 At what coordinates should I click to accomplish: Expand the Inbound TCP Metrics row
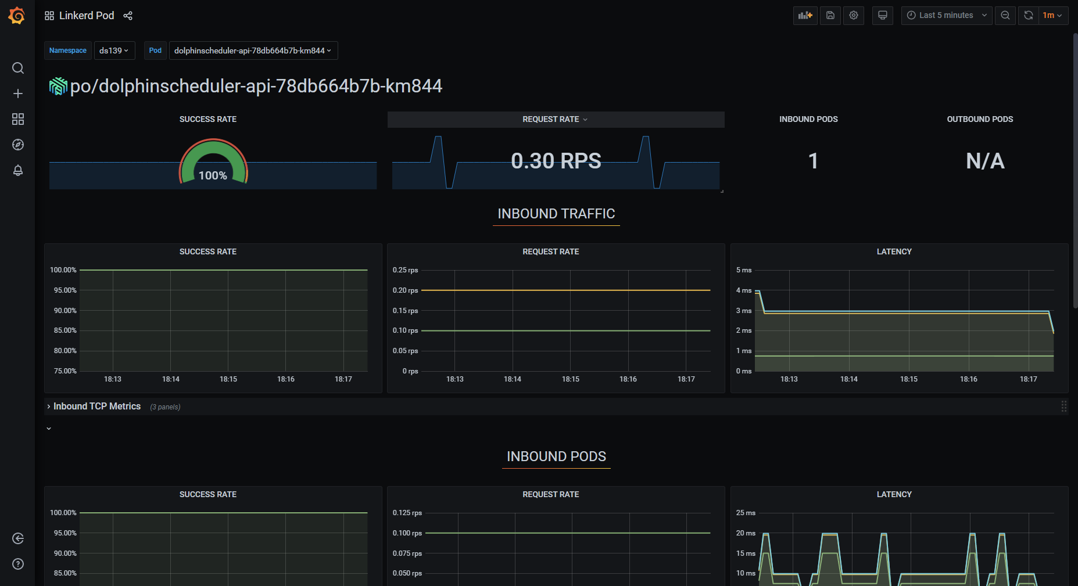96,407
